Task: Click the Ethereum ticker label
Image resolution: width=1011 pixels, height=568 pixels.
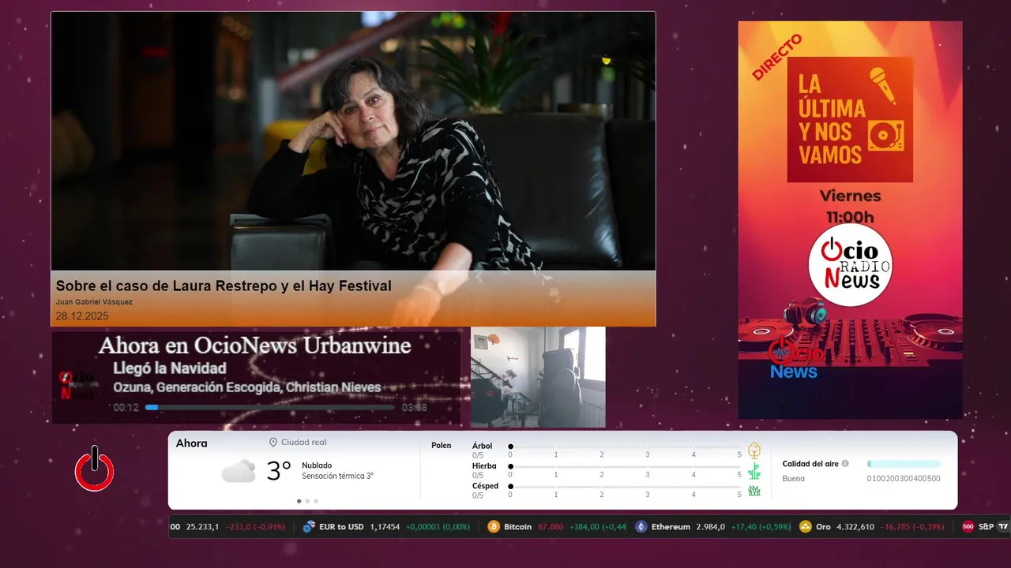Action: pyautogui.click(x=671, y=527)
